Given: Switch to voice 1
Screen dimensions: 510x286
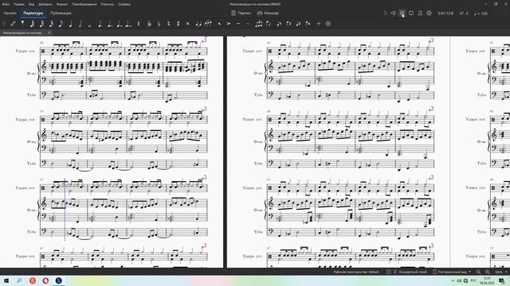Looking at the screenshot, I should [x=279, y=23].
